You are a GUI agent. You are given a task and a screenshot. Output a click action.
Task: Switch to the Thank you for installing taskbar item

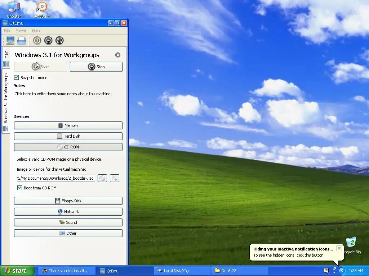pyautogui.click(x=66, y=271)
